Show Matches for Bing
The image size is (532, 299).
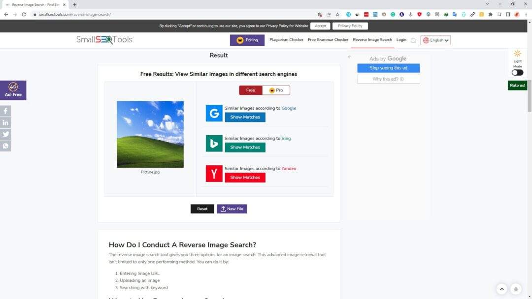(245, 148)
